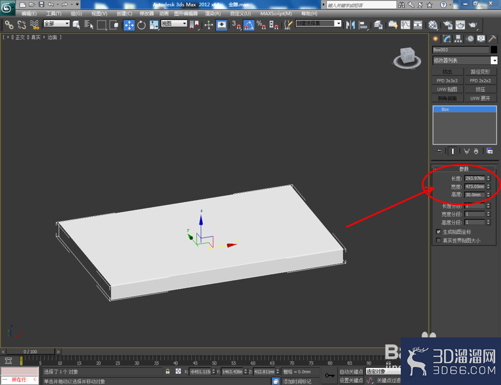Click the Box003 object name field
The height and width of the screenshot is (385, 501).
point(460,50)
